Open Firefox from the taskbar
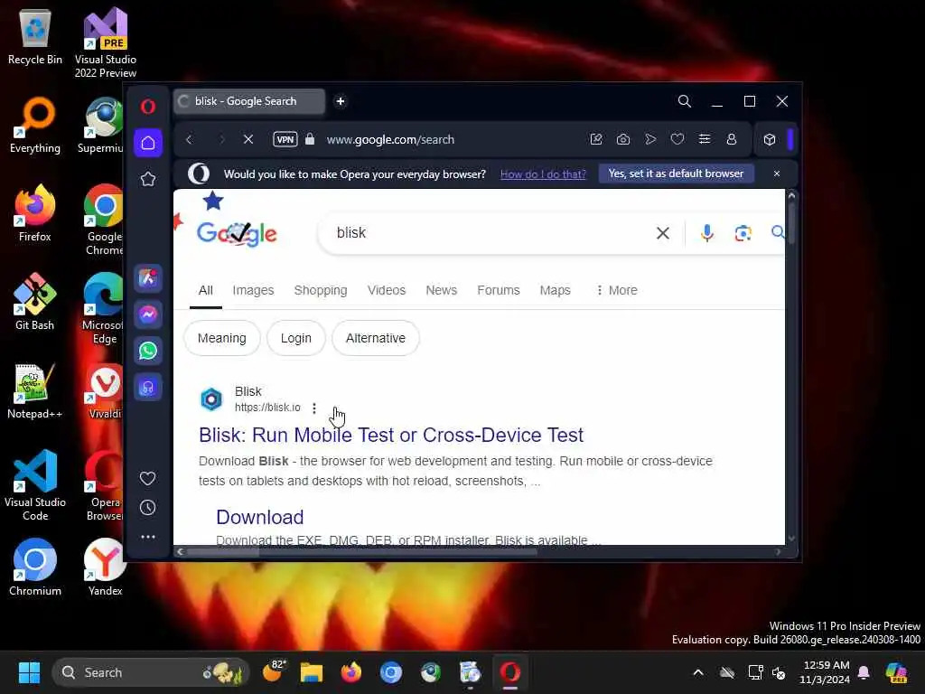925x694 pixels. 351,672
